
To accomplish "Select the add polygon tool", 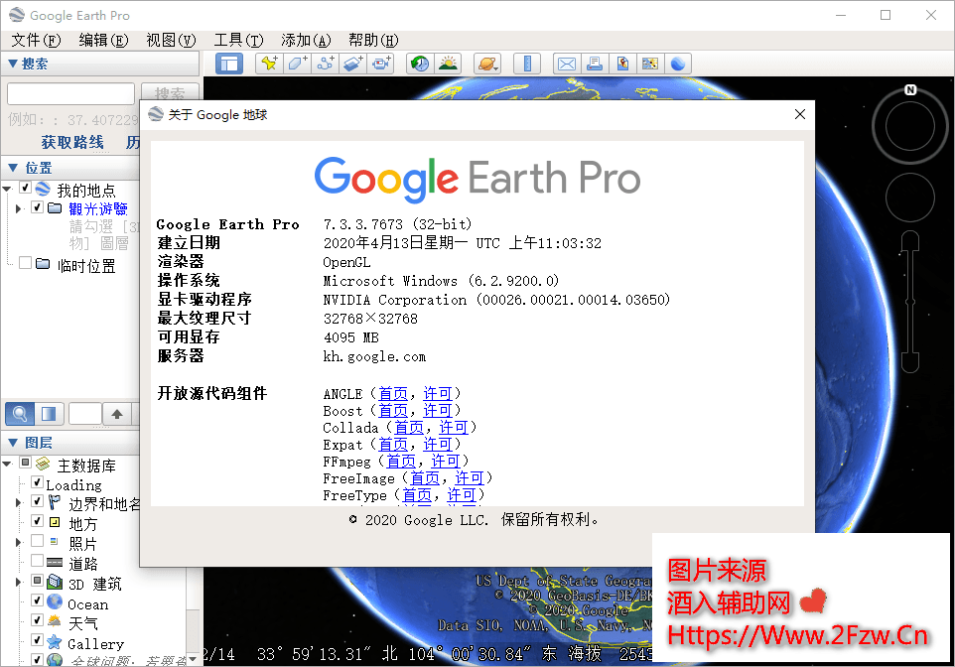I will coord(297,64).
